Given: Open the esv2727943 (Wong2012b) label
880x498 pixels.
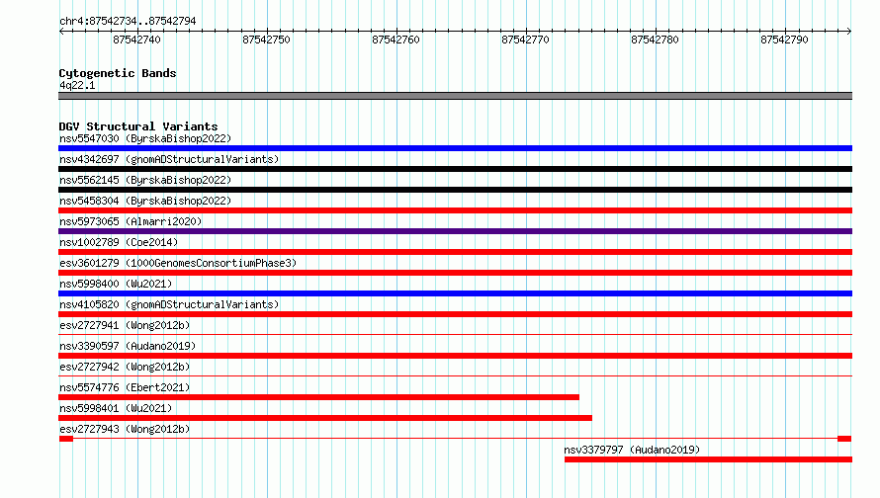Looking at the screenshot, I should coord(125,429).
